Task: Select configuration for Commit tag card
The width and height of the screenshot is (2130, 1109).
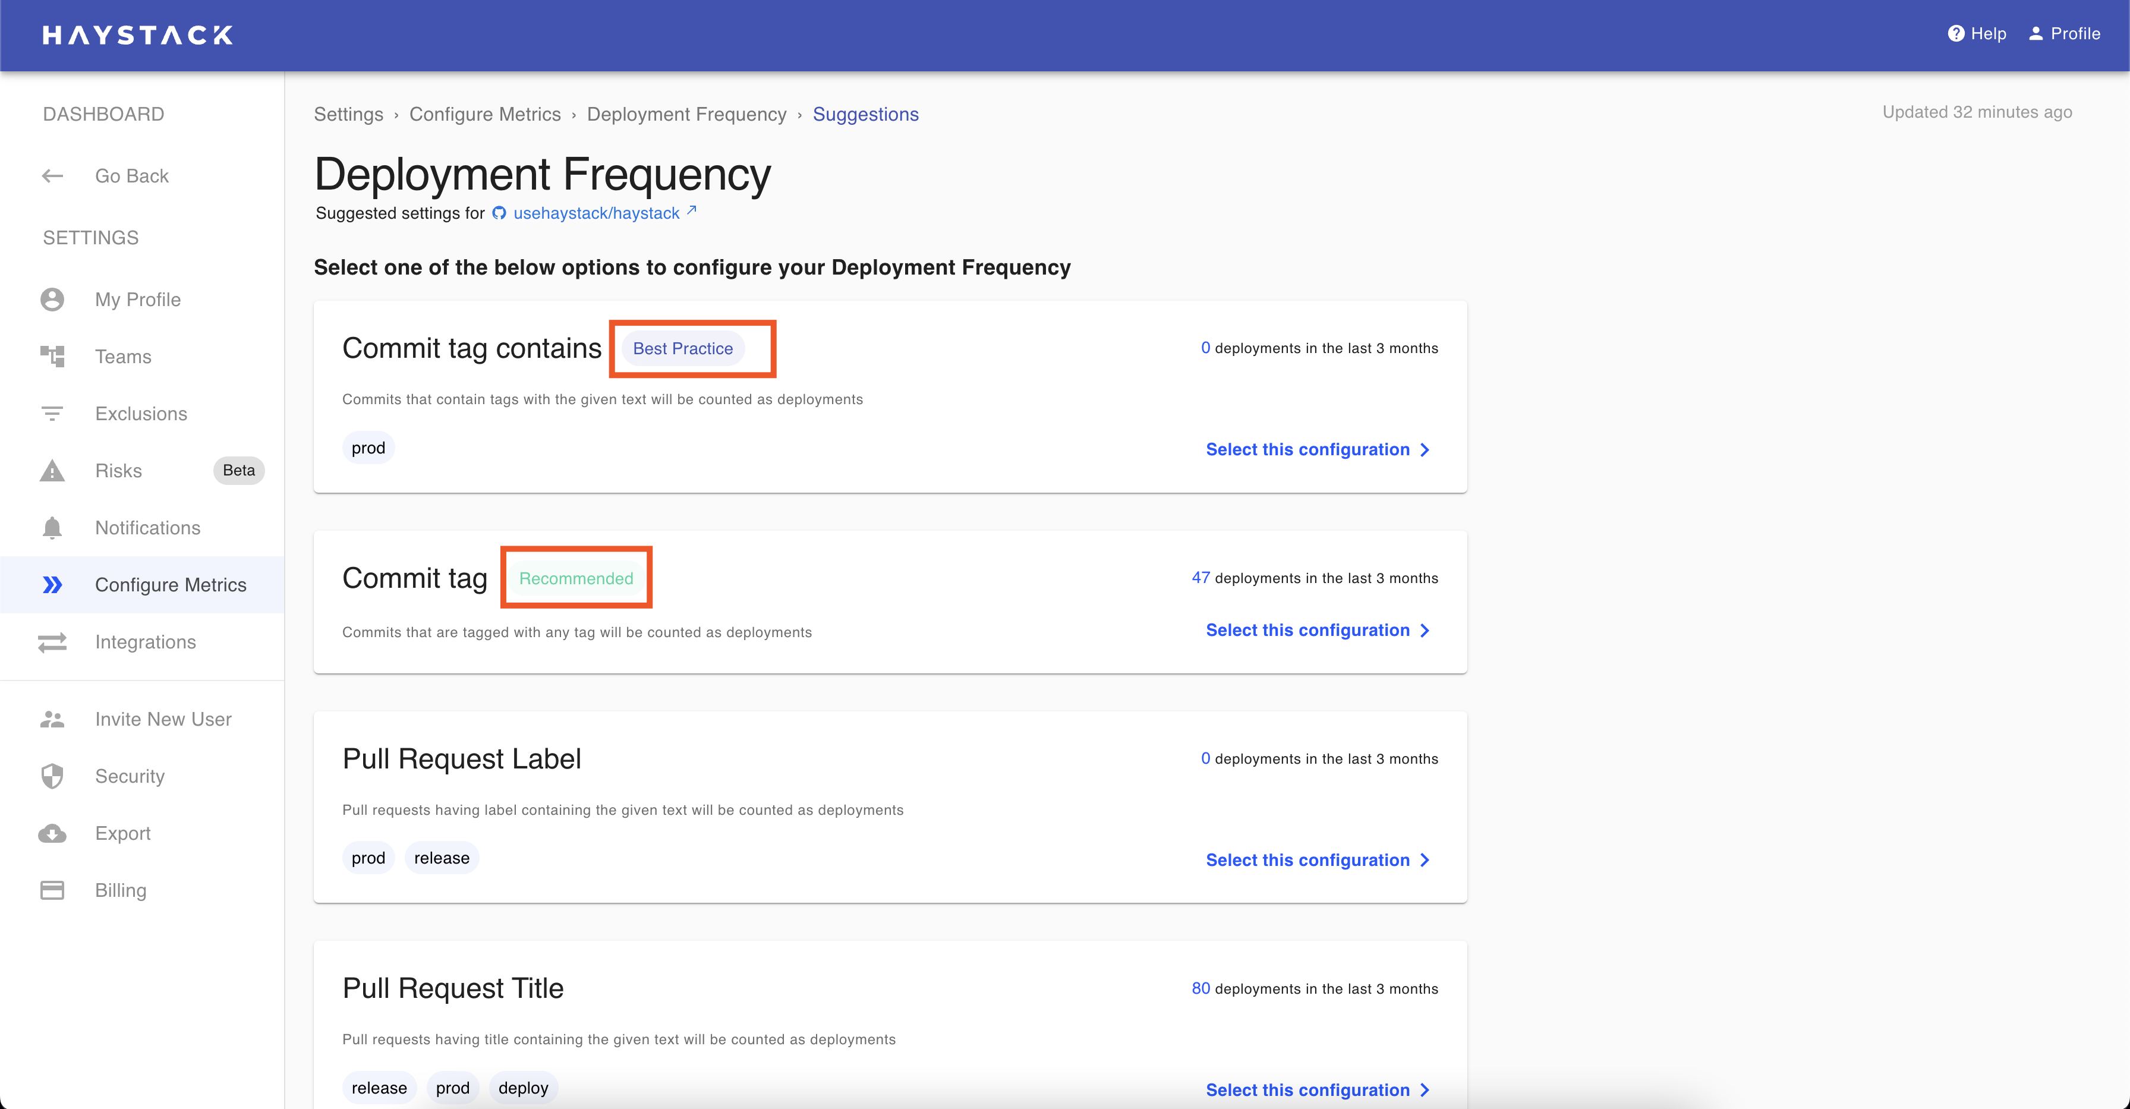Action: [x=1317, y=630]
